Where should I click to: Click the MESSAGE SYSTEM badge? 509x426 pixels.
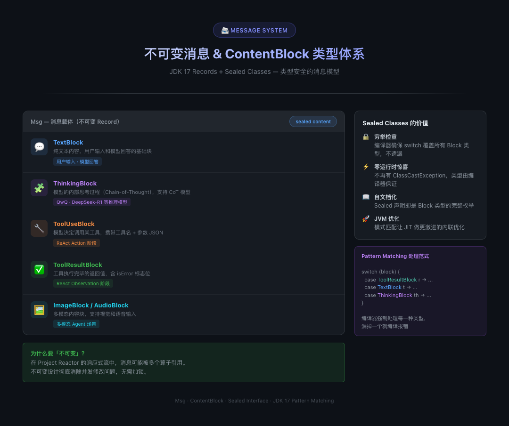click(254, 30)
